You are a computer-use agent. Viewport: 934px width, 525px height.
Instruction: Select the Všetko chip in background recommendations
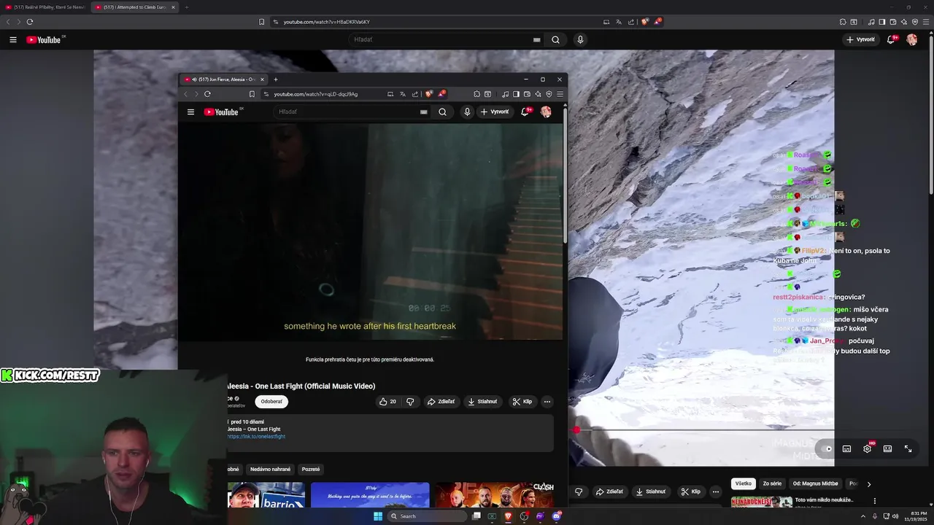click(x=743, y=483)
